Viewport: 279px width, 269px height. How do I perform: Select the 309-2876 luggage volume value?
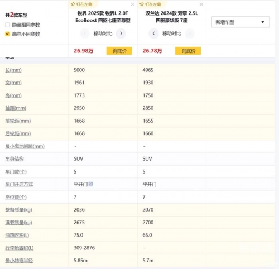[x=84, y=248]
